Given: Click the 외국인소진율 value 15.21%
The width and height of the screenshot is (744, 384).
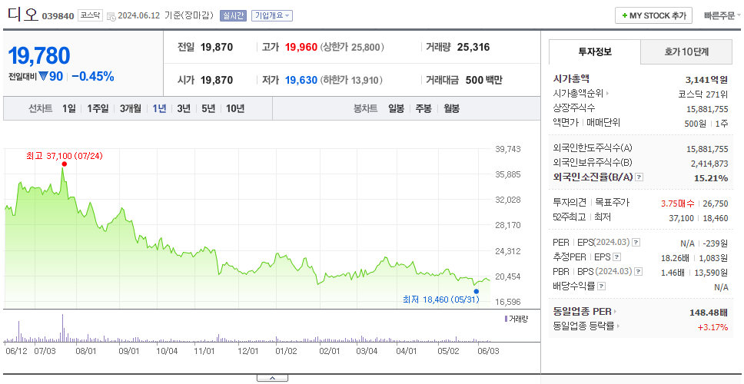Looking at the screenshot, I should coord(712,178).
